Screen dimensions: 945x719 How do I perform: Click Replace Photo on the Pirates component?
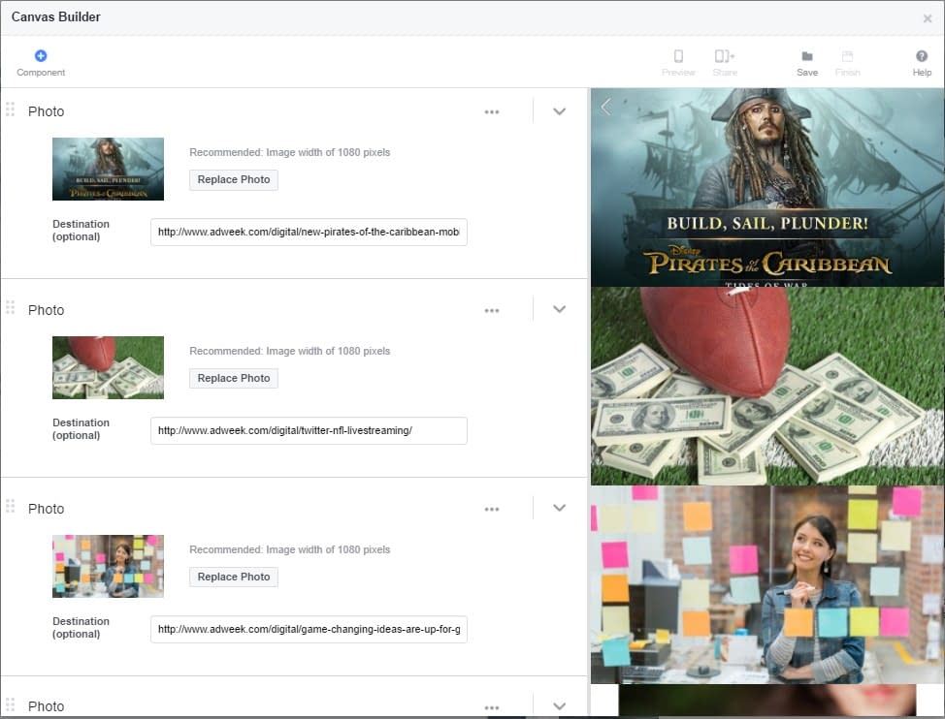[233, 179]
